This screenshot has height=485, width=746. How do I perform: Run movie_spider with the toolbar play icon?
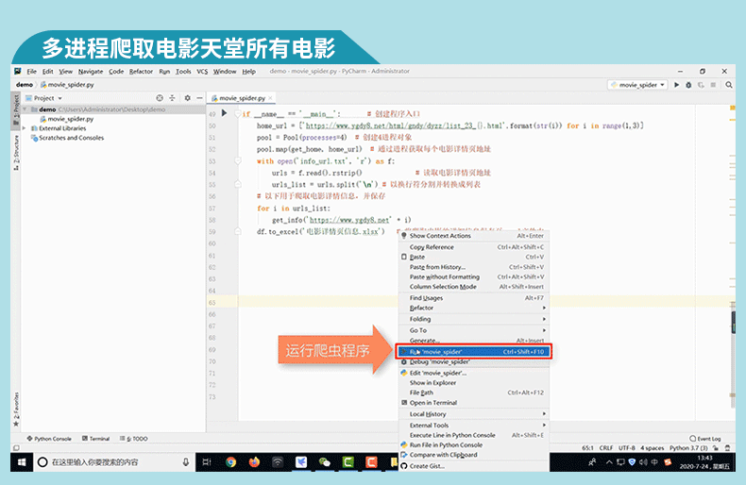click(x=676, y=85)
